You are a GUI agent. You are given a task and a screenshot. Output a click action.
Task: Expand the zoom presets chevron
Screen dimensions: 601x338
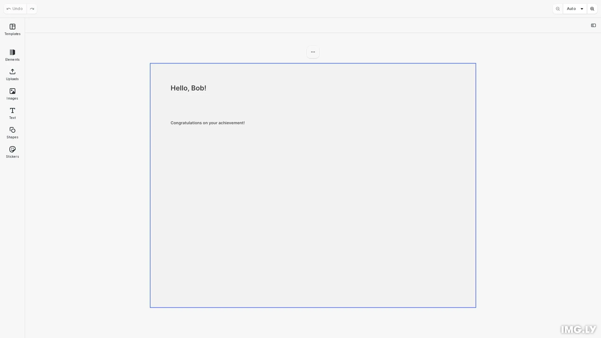pos(582,8)
